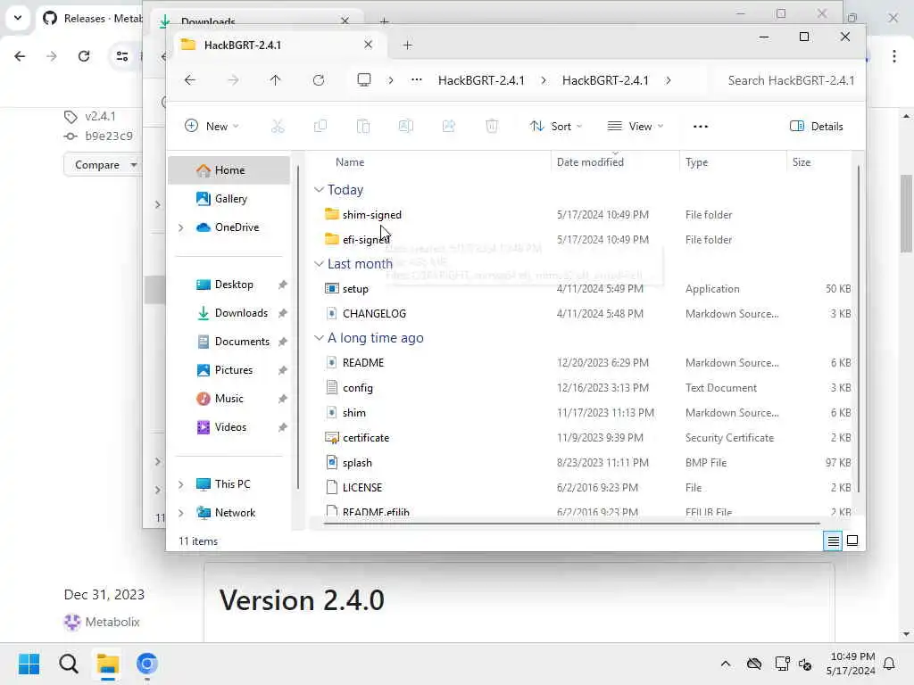Sort by Name column header
Viewport: 914px width, 685px height.
350,162
